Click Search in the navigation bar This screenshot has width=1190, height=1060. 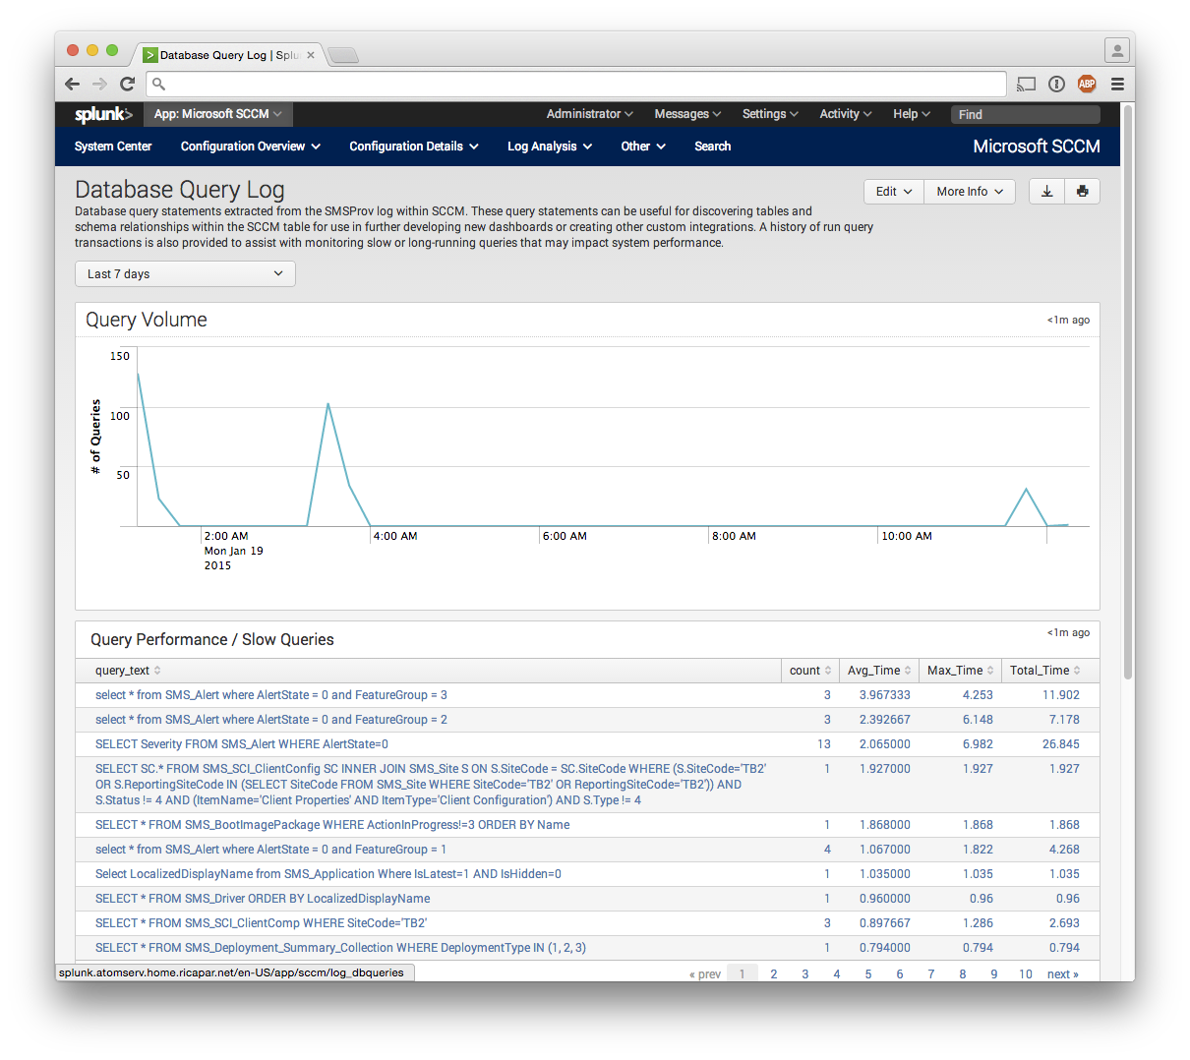[x=712, y=147]
